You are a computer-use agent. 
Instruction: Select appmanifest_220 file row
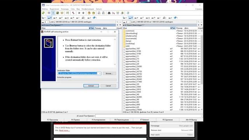pyautogui.click(x=162, y=64)
